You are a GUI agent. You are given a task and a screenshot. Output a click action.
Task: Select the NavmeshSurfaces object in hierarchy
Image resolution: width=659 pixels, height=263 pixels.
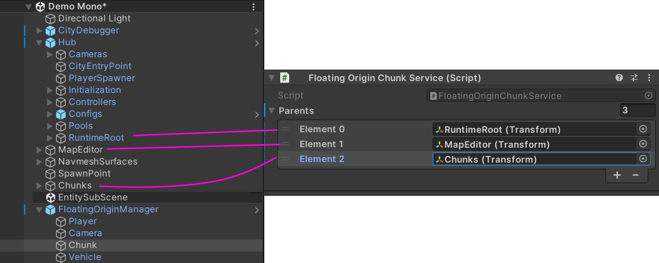[x=98, y=162]
